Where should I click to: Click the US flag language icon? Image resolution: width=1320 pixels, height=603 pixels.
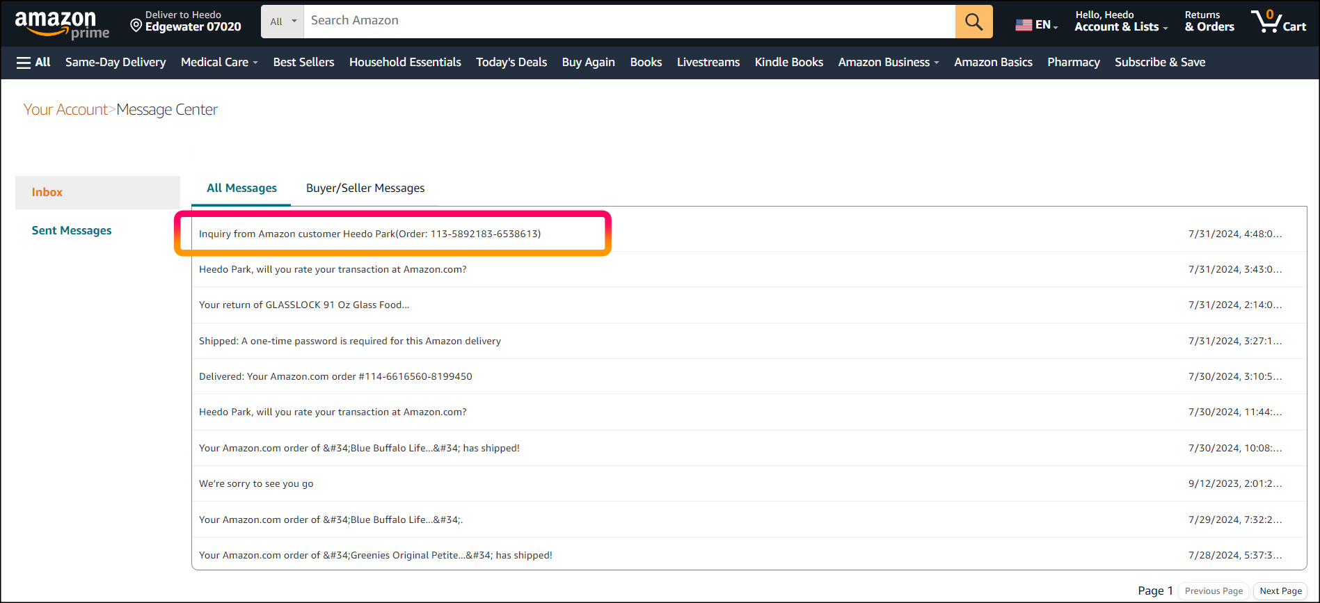(1024, 25)
